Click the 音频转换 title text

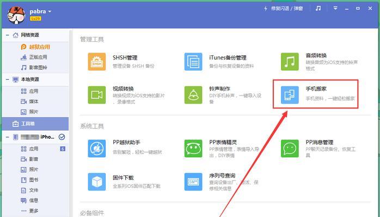pos(316,55)
